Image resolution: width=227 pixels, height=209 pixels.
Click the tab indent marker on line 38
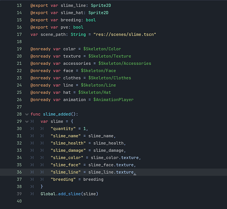point(32,186)
